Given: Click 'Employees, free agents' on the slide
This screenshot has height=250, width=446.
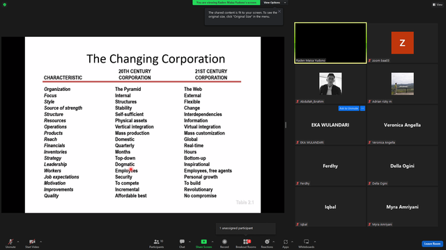Looking at the screenshot, I should point(208,171).
